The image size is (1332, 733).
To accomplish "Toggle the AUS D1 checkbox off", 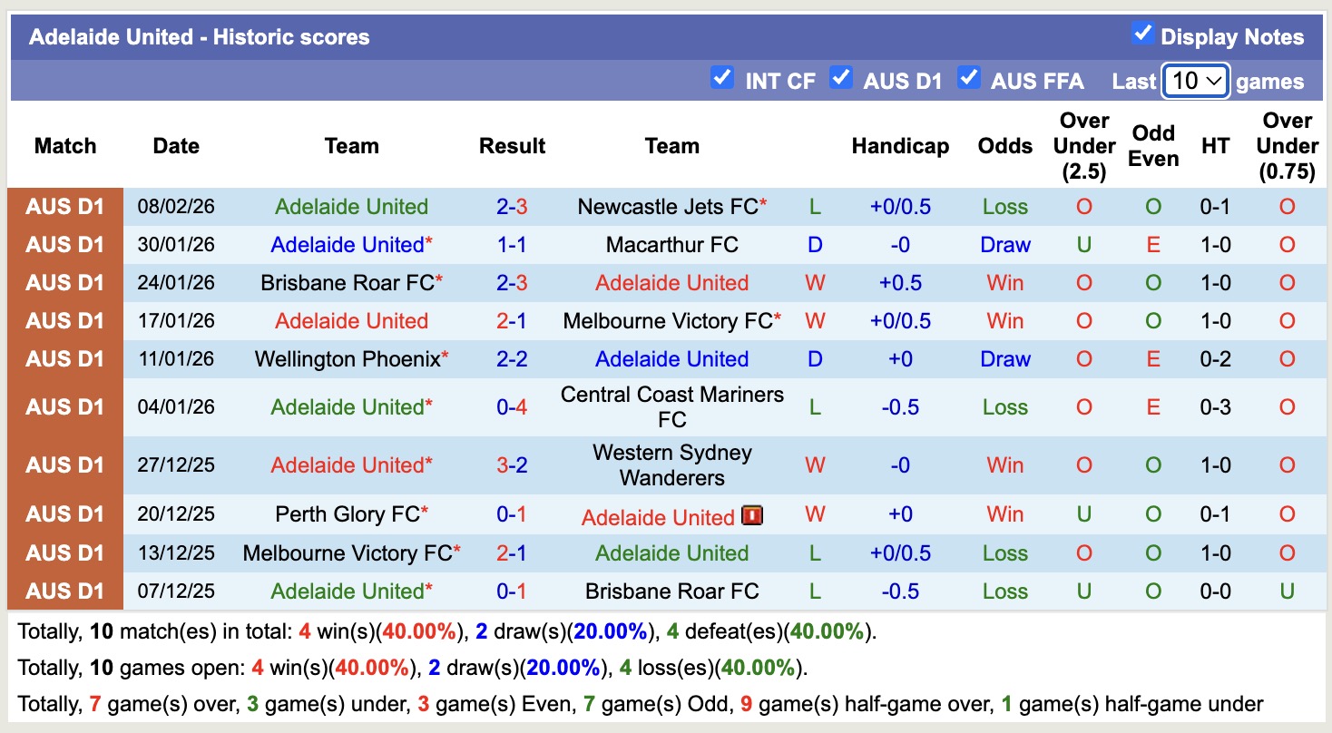I will [x=842, y=79].
